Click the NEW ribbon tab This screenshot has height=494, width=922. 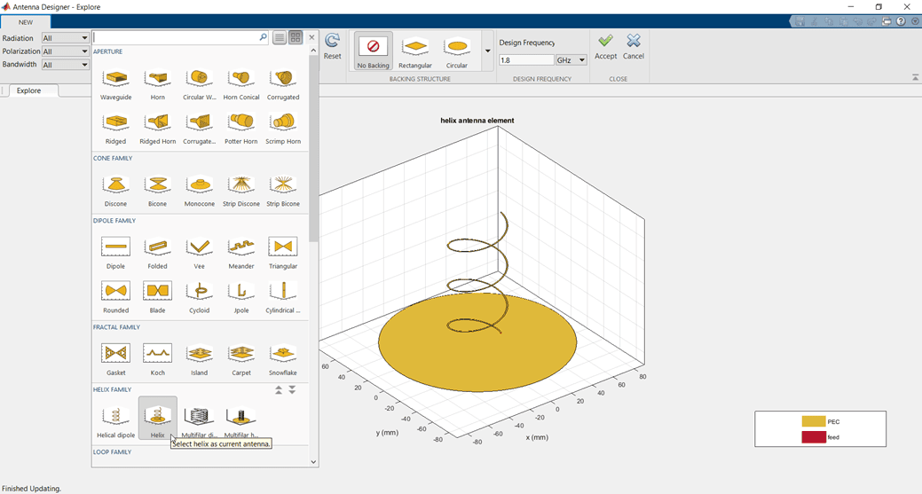point(26,22)
